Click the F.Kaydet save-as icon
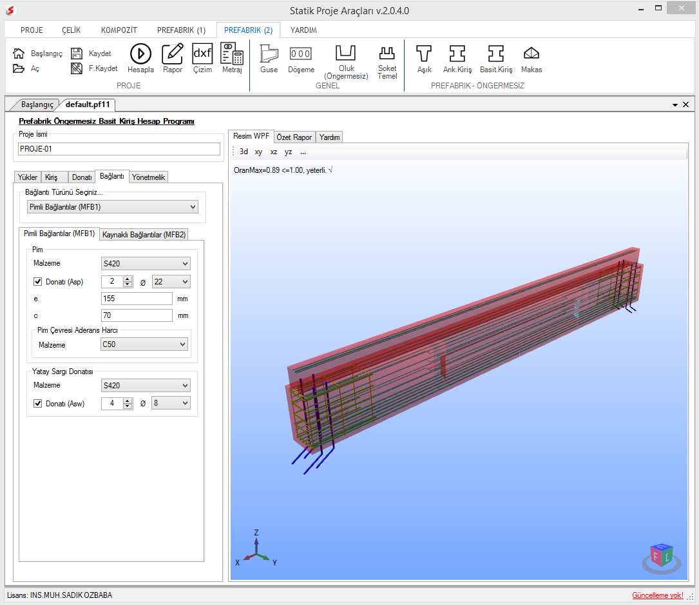Viewport: 699px width, 605px height. [77, 68]
